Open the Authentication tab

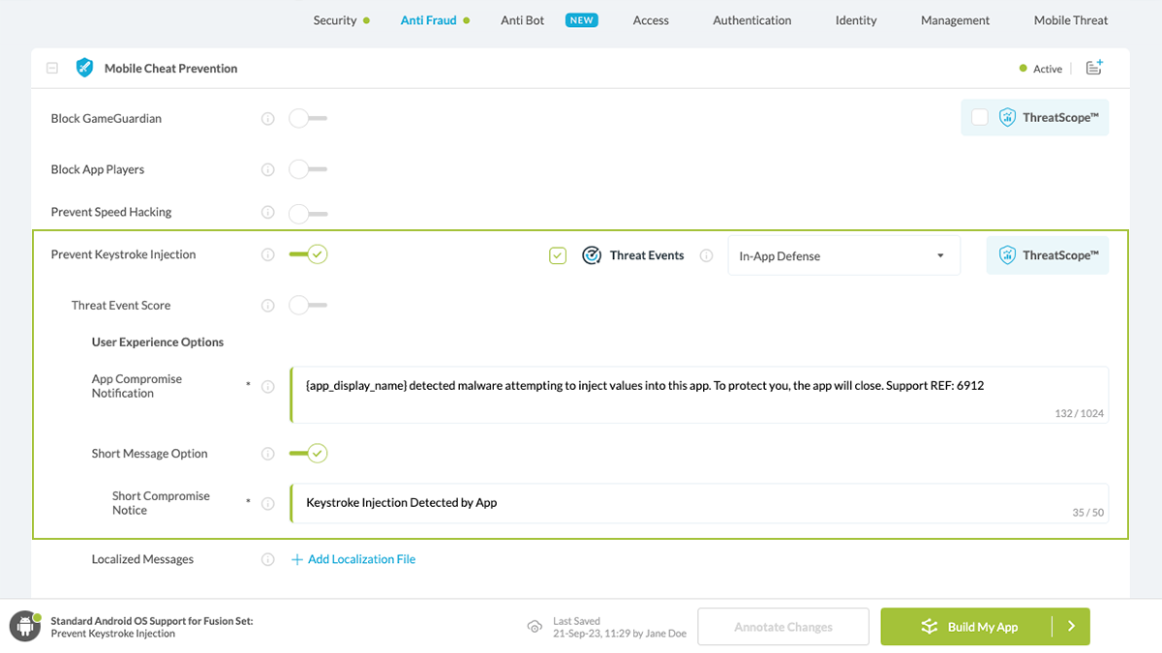(x=751, y=20)
